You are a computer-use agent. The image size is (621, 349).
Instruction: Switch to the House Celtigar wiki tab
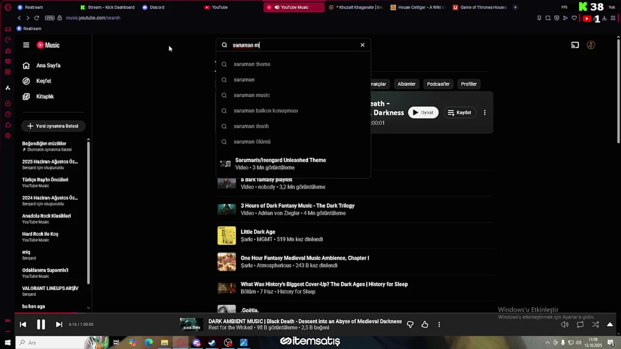pos(418,7)
